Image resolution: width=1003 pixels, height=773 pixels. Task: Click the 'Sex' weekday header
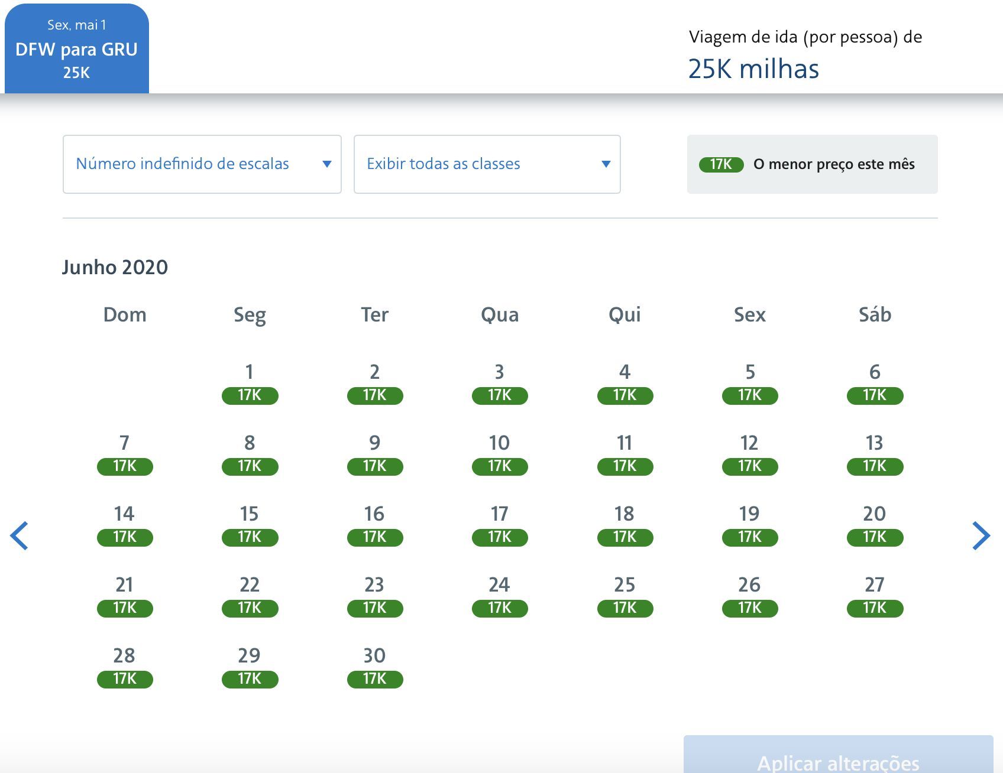coord(750,314)
